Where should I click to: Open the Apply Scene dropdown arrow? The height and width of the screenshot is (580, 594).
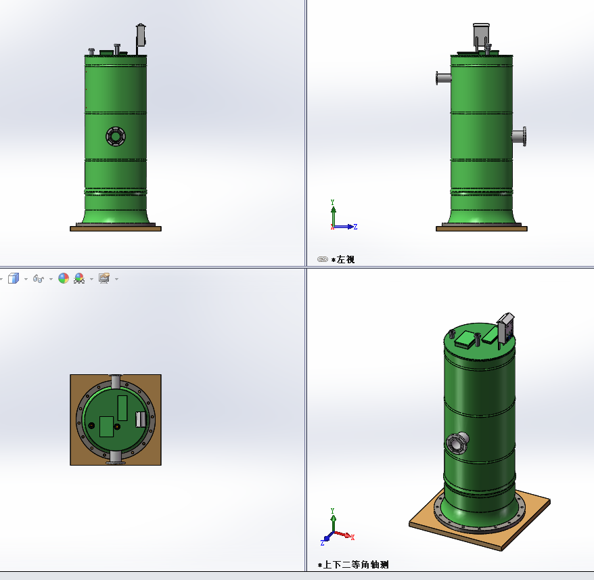(x=92, y=279)
